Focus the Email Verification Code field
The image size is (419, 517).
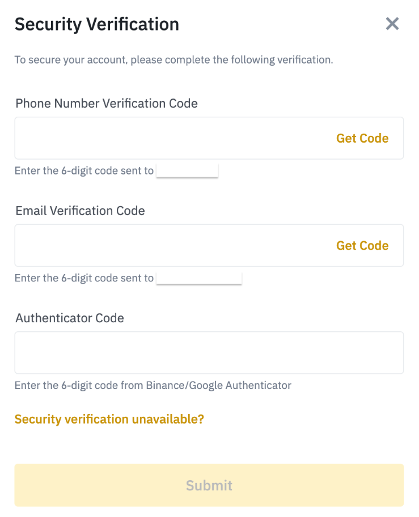point(170,245)
